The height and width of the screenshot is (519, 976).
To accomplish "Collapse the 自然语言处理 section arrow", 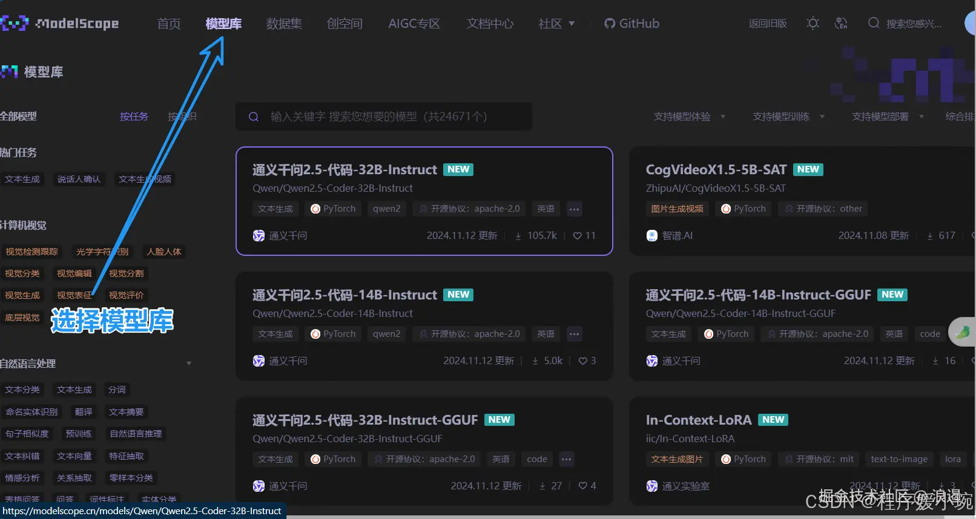I will pos(189,364).
